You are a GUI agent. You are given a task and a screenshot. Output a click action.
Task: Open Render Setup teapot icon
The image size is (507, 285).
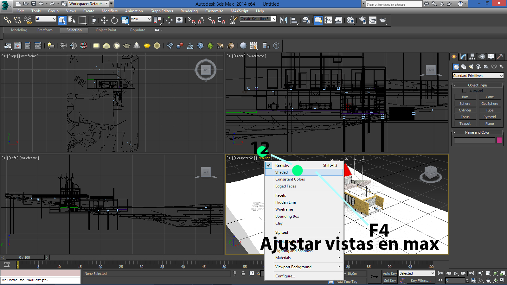[363, 20]
